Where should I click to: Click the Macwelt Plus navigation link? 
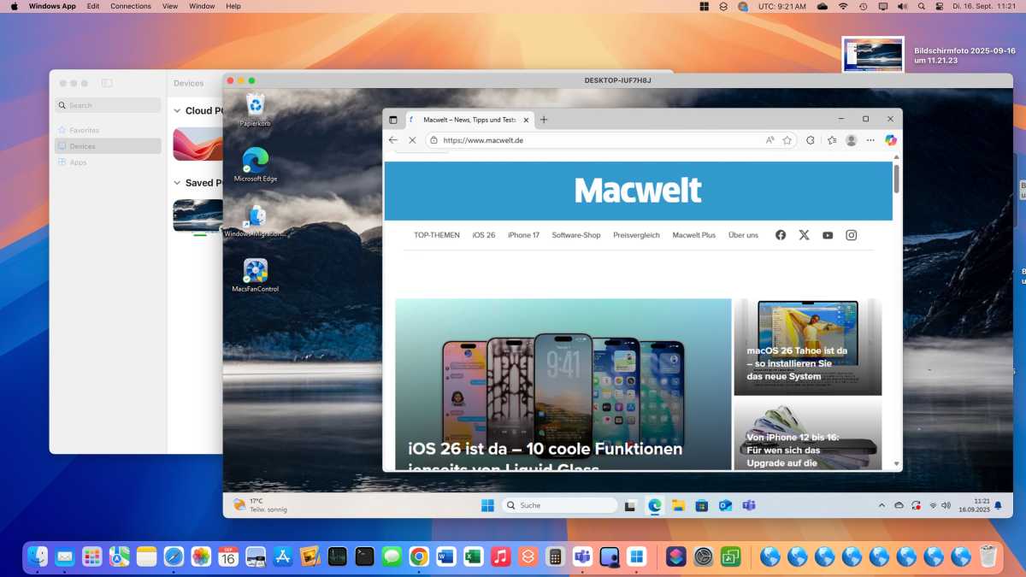point(693,234)
